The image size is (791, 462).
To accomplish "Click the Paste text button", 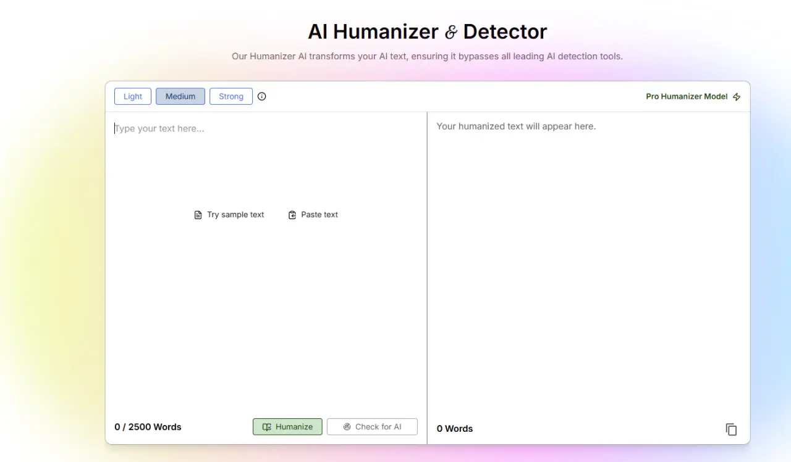I will [x=313, y=215].
